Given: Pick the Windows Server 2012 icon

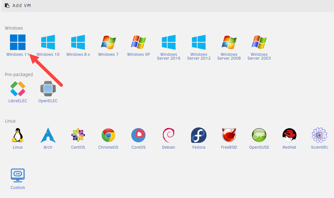Looking at the screenshot, I should 199,42.
